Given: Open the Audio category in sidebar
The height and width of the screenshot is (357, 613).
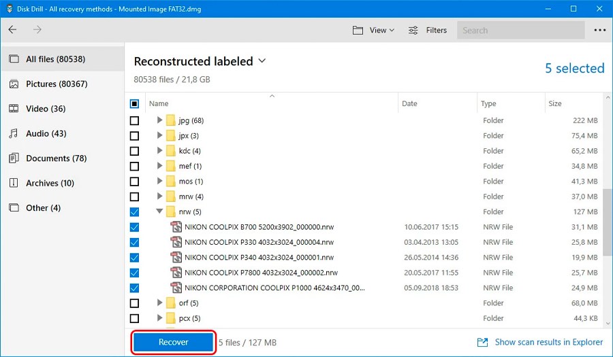Looking at the screenshot, I should pos(46,134).
